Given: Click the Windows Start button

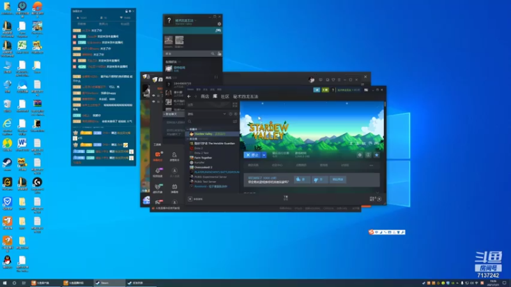Looking at the screenshot, I should pos(4,283).
